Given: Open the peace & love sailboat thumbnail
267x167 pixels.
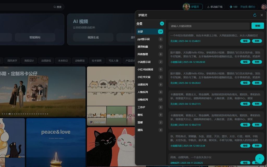Looking at the screenshot, I should [56, 142].
